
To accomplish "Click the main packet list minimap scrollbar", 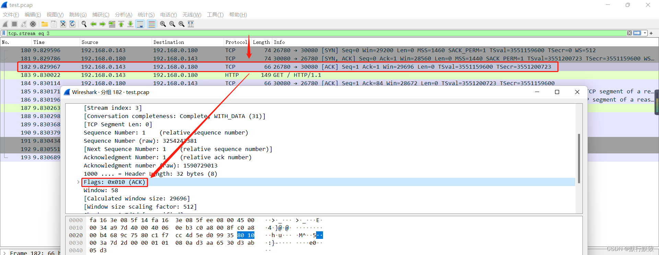I will [657, 102].
